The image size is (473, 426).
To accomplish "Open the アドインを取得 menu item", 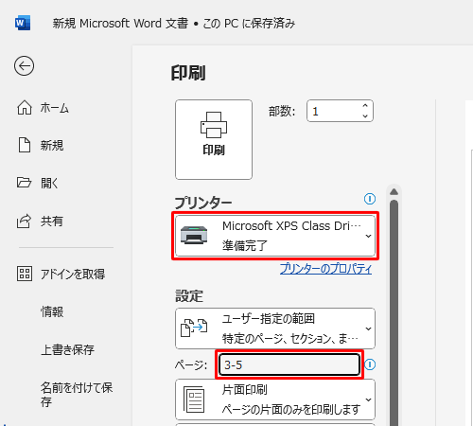I will [61, 274].
